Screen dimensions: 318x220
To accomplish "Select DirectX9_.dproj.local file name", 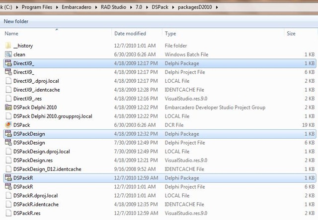I will coord(36,81).
